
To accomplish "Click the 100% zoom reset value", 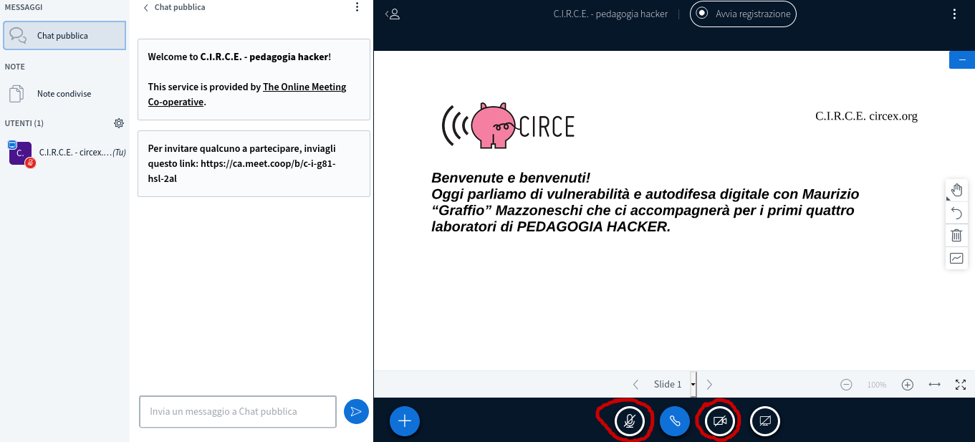I will point(877,385).
